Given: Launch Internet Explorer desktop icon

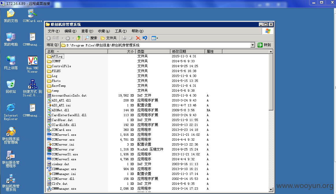Looking at the screenshot, I should 11,112.
